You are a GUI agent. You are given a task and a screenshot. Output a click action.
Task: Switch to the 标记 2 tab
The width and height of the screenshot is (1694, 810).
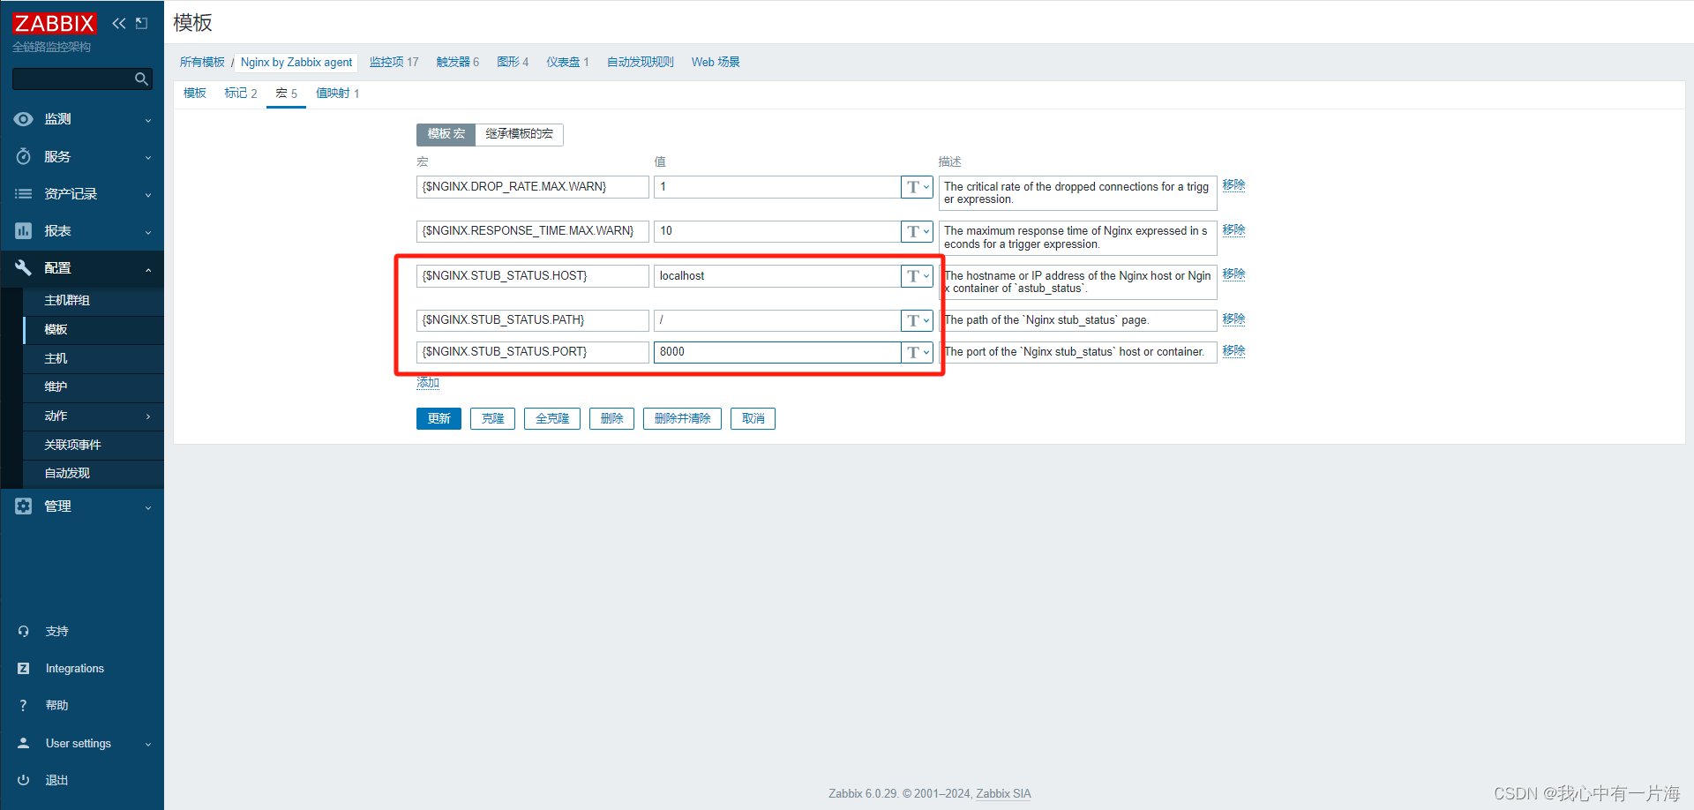click(240, 93)
